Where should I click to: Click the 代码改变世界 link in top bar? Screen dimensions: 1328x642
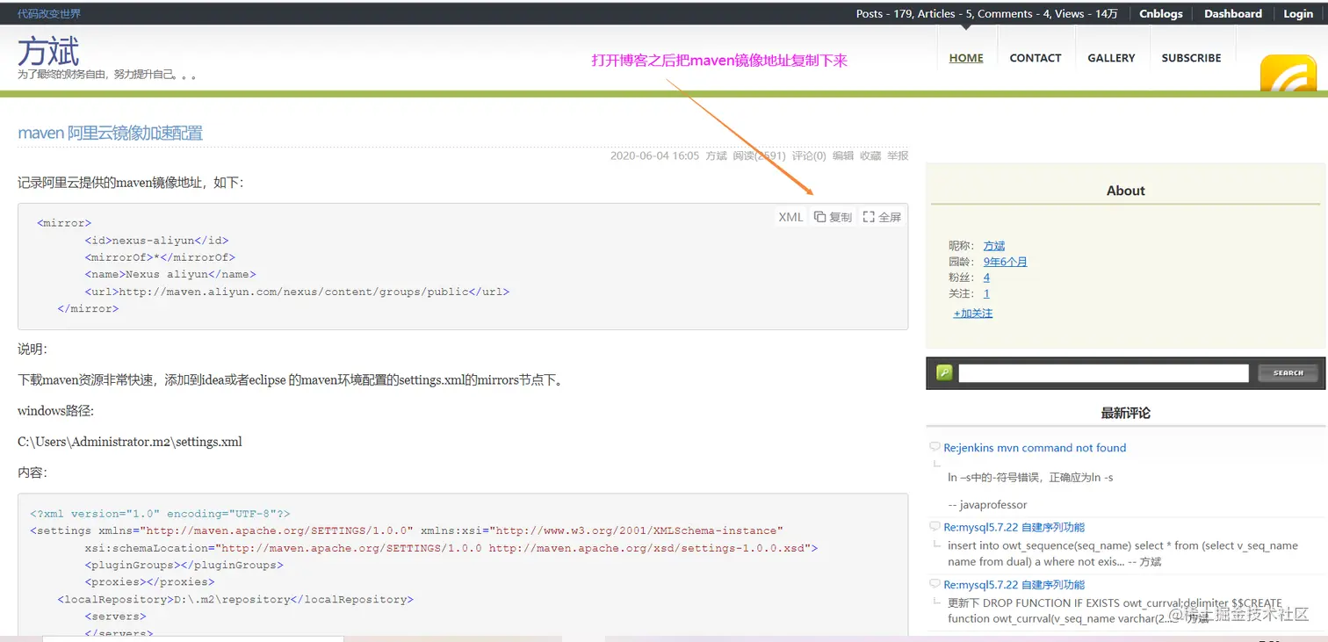point(49,14)
